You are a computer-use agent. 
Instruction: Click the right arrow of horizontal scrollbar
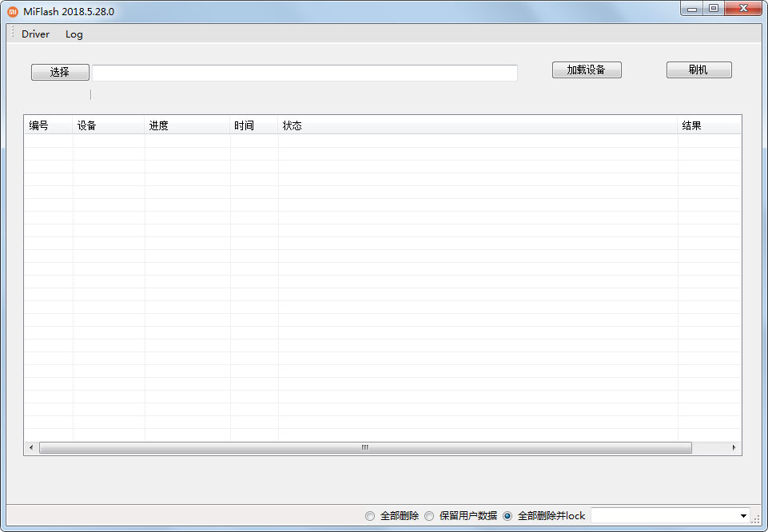click(x=735, y=448)
